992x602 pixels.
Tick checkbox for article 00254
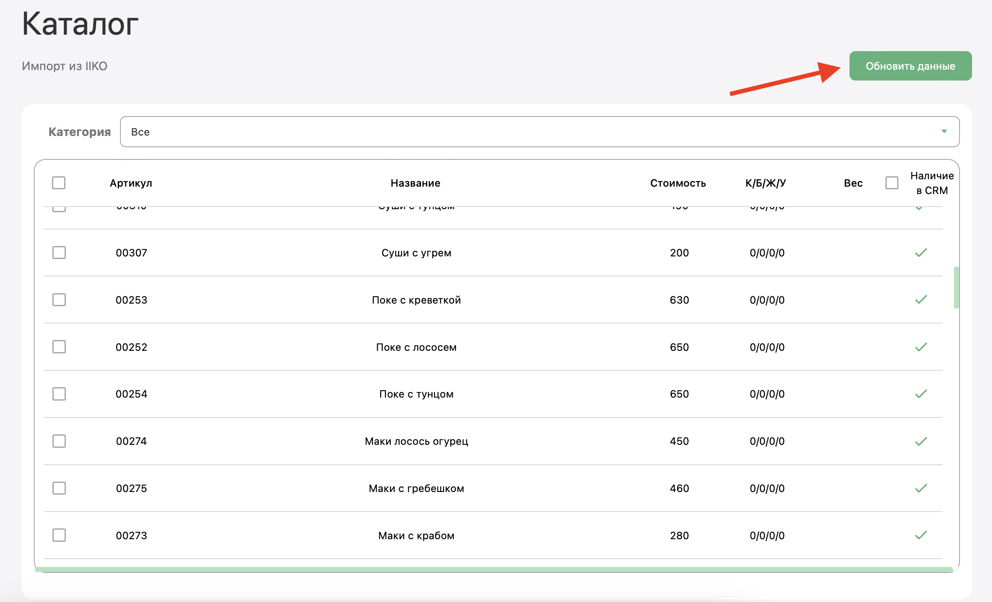coord(59,394)
